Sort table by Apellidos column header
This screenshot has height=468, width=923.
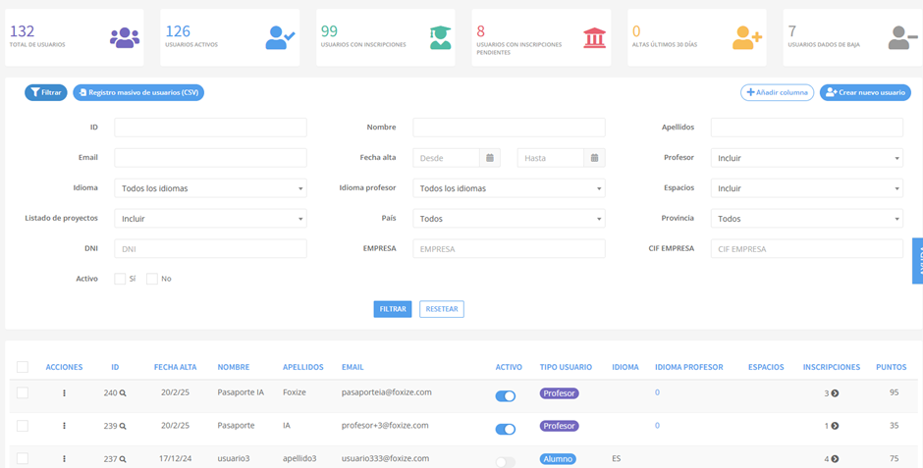[x=303, y=367]
